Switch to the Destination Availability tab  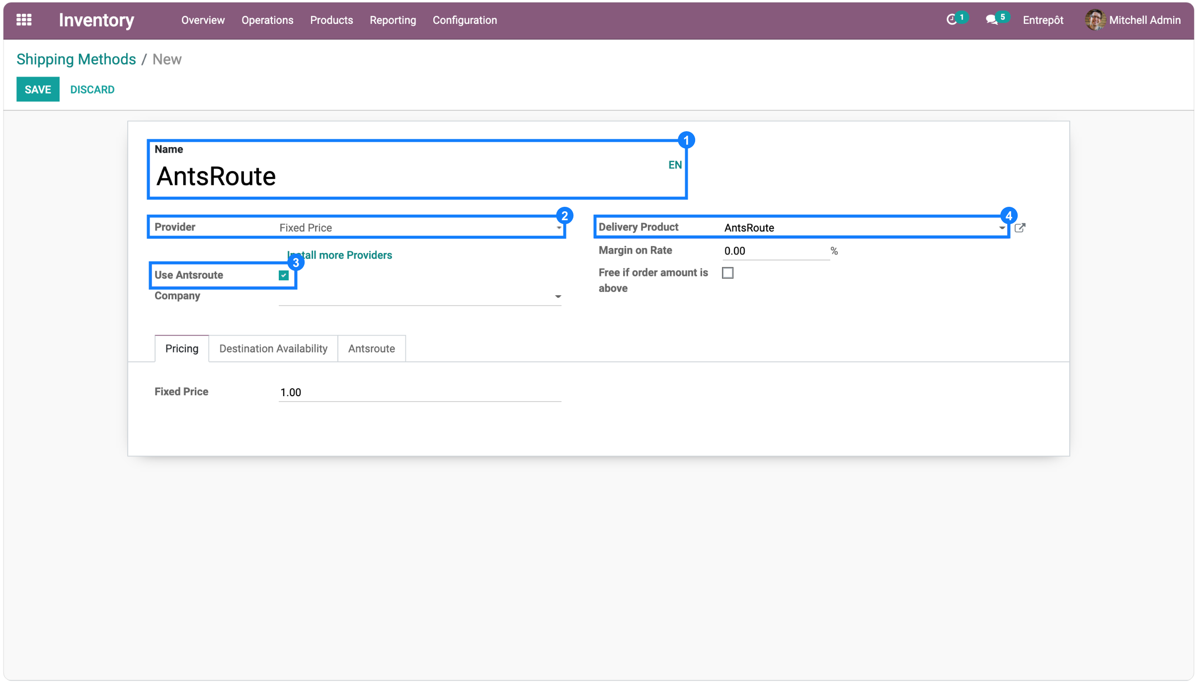pyautogui.click(x=273, y=348)
